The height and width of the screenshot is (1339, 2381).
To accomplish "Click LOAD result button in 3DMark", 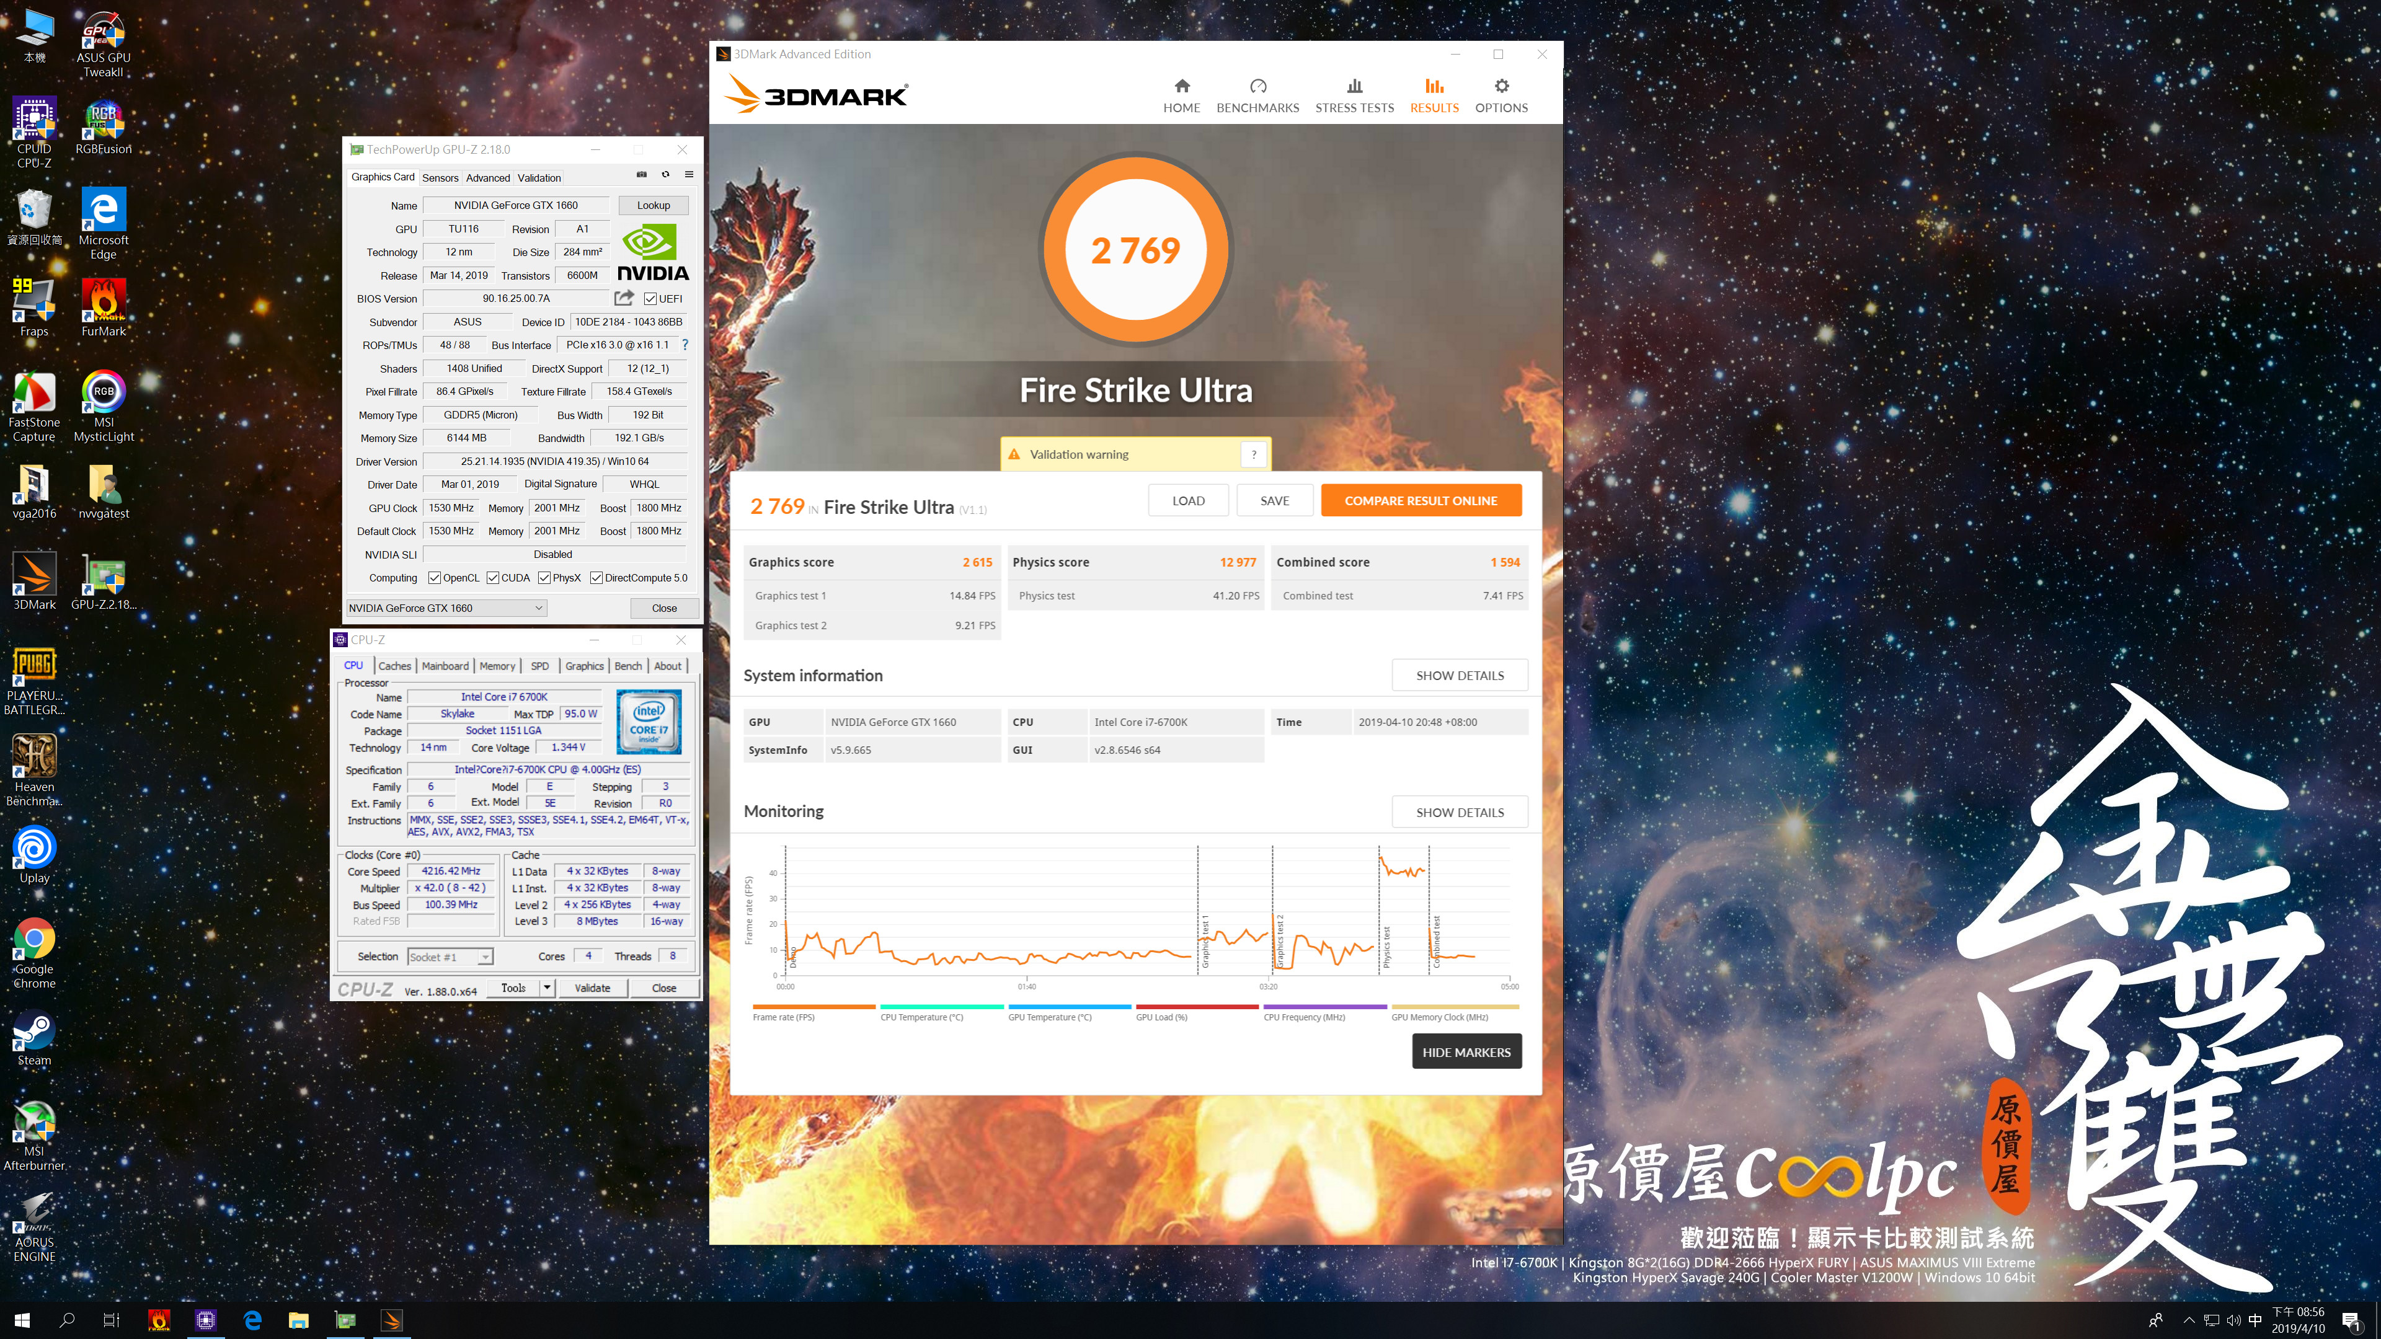I will 1188,500.
